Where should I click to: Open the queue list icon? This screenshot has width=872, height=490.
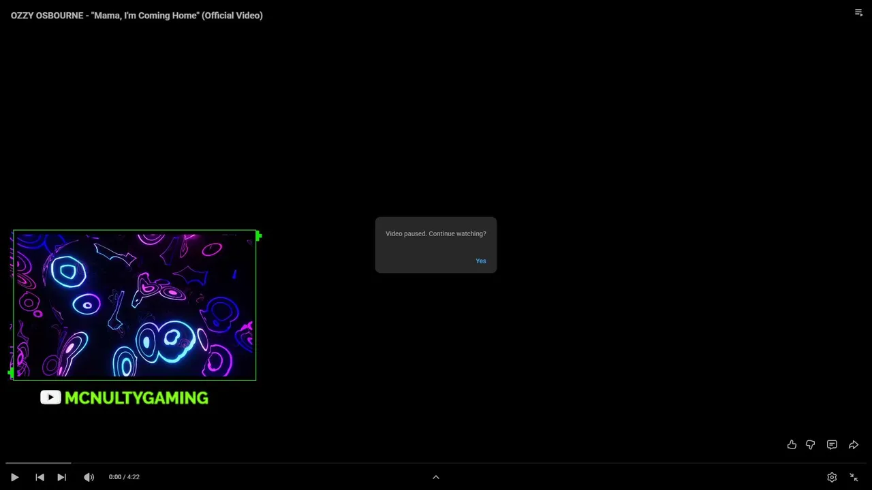point(858,12)
